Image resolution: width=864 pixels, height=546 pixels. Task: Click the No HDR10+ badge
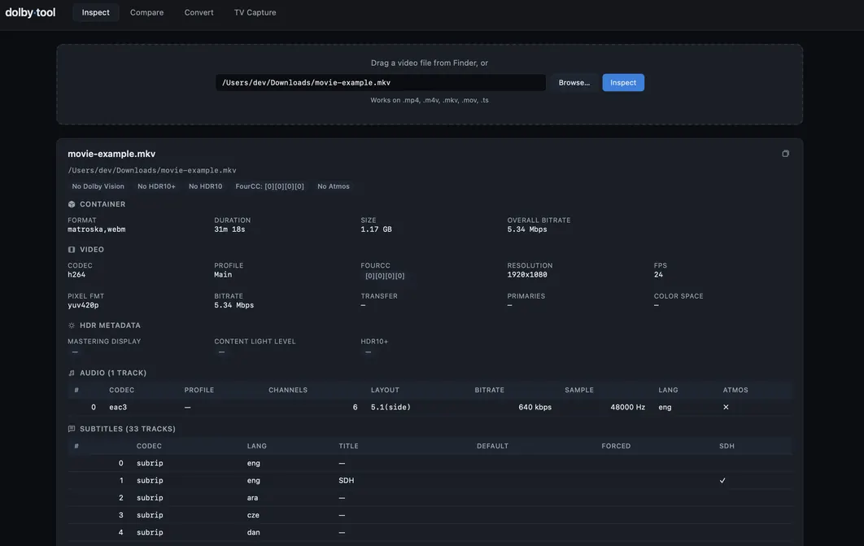156,186
